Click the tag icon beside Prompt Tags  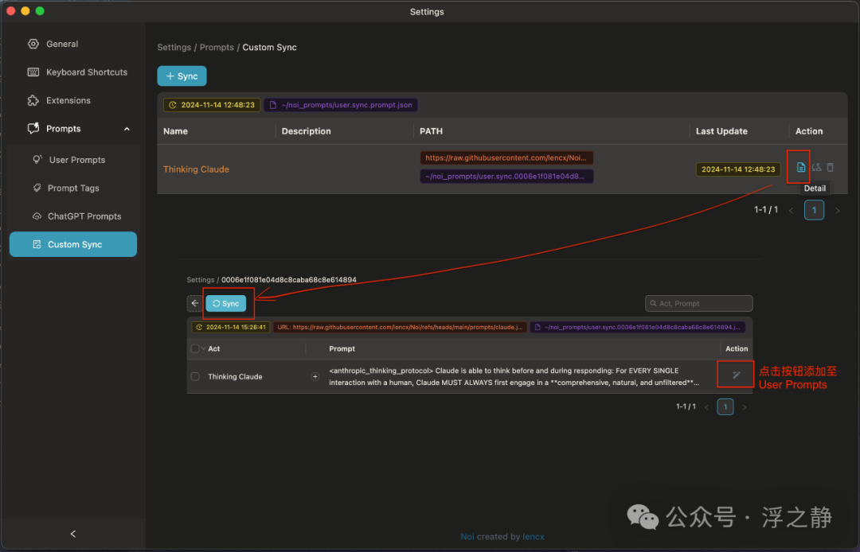(37, 188)
